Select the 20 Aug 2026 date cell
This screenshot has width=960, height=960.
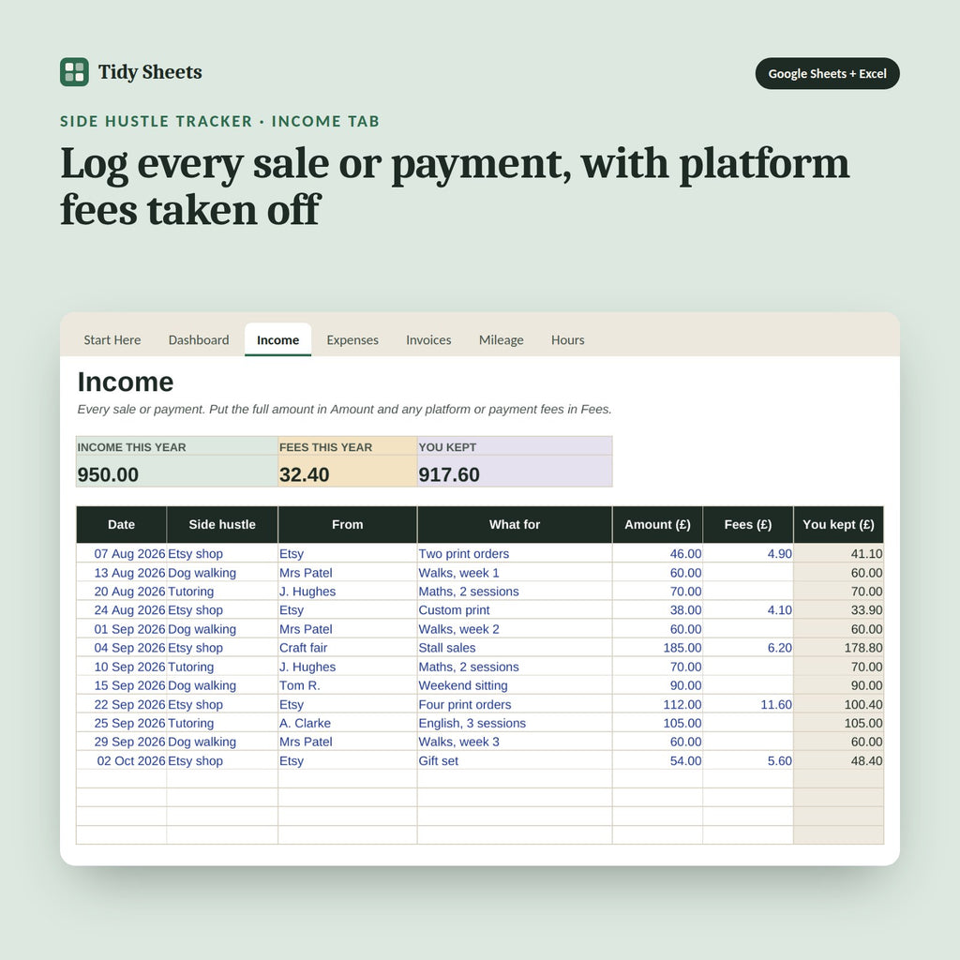pos(121,592)
